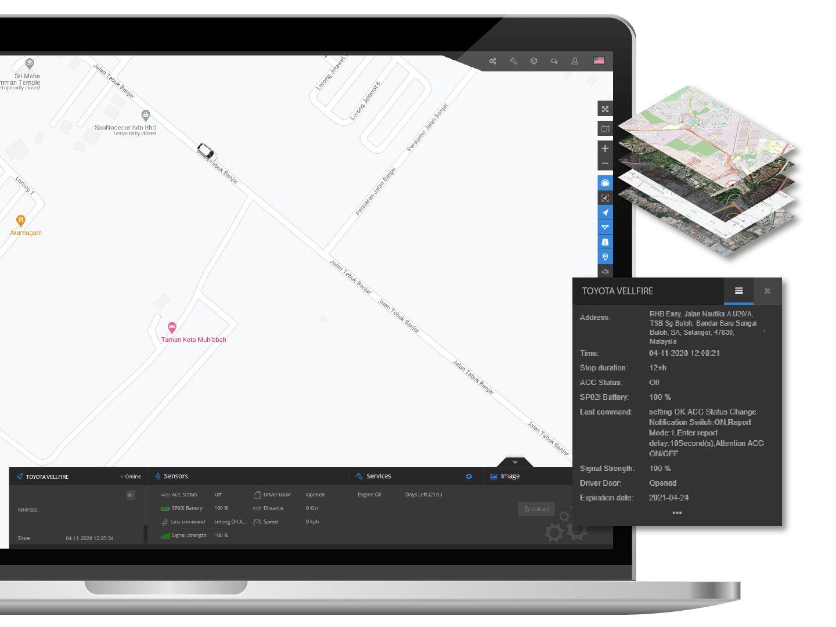Select the SaoNodecor Sdn Bhd marker
This screenshot has height=627, width=836.
146,116
